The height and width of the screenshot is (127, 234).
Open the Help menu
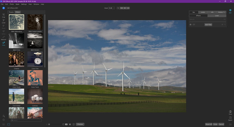42,4
